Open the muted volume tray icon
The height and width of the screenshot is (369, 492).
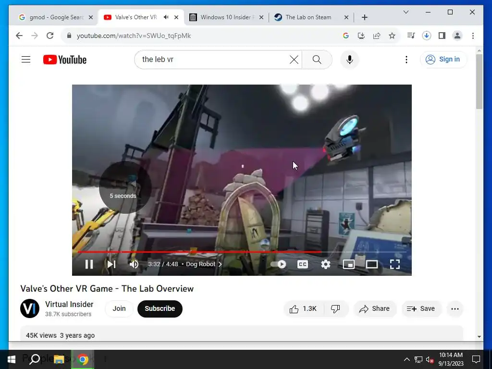430,359
